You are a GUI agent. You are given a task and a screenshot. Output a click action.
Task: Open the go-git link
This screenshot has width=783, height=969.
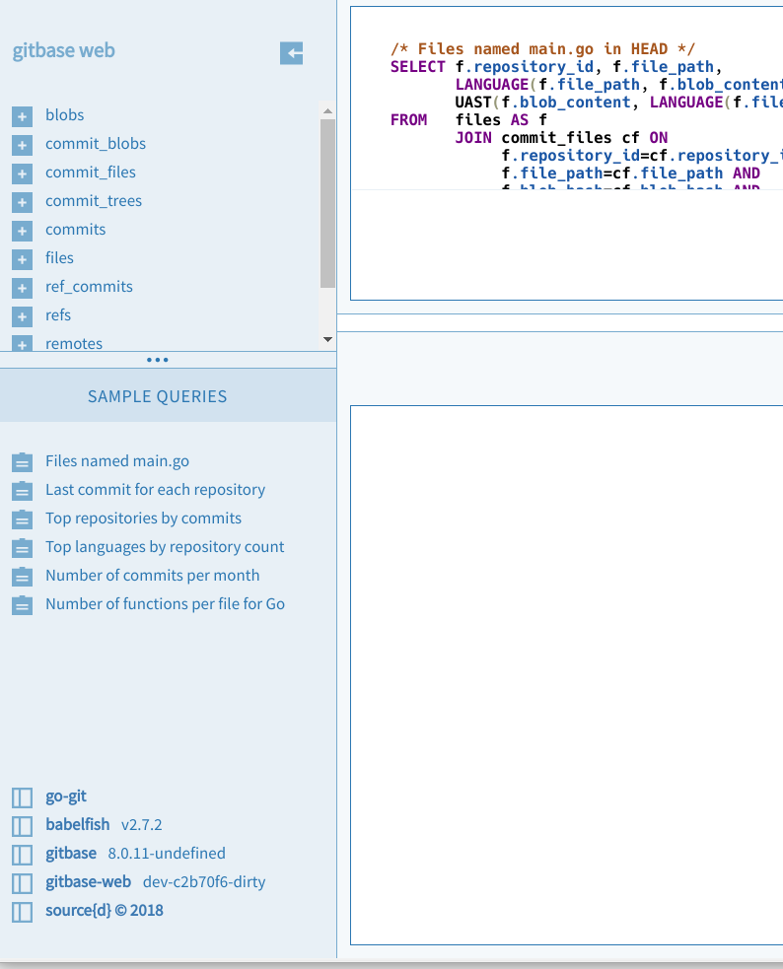coord(66,796)
